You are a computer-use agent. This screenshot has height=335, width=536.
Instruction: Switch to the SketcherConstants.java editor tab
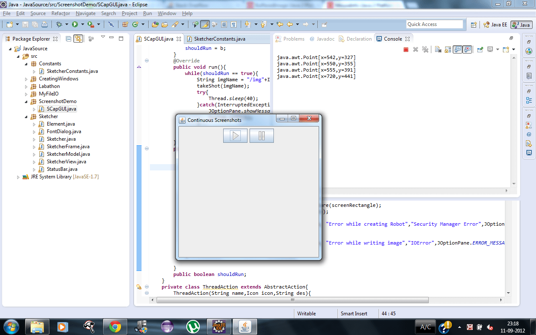pos(220,39)
